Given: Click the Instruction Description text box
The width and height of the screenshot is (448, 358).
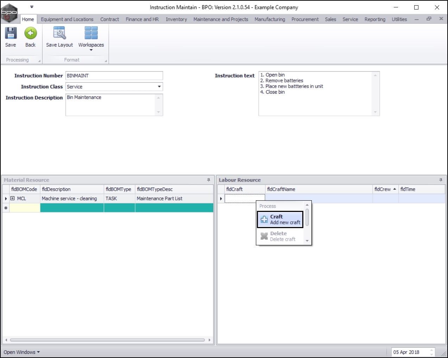Looking at the screenshot, I should [114, 105].
